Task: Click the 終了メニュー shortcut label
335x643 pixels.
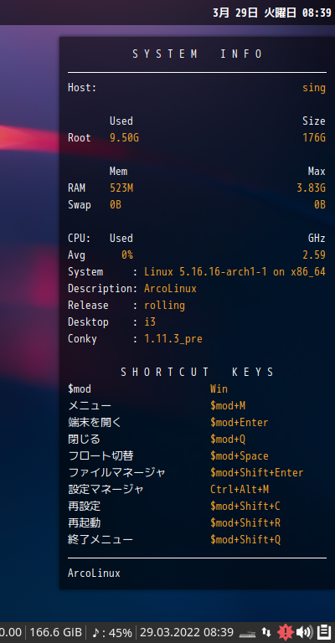Action: coord(100,540)
